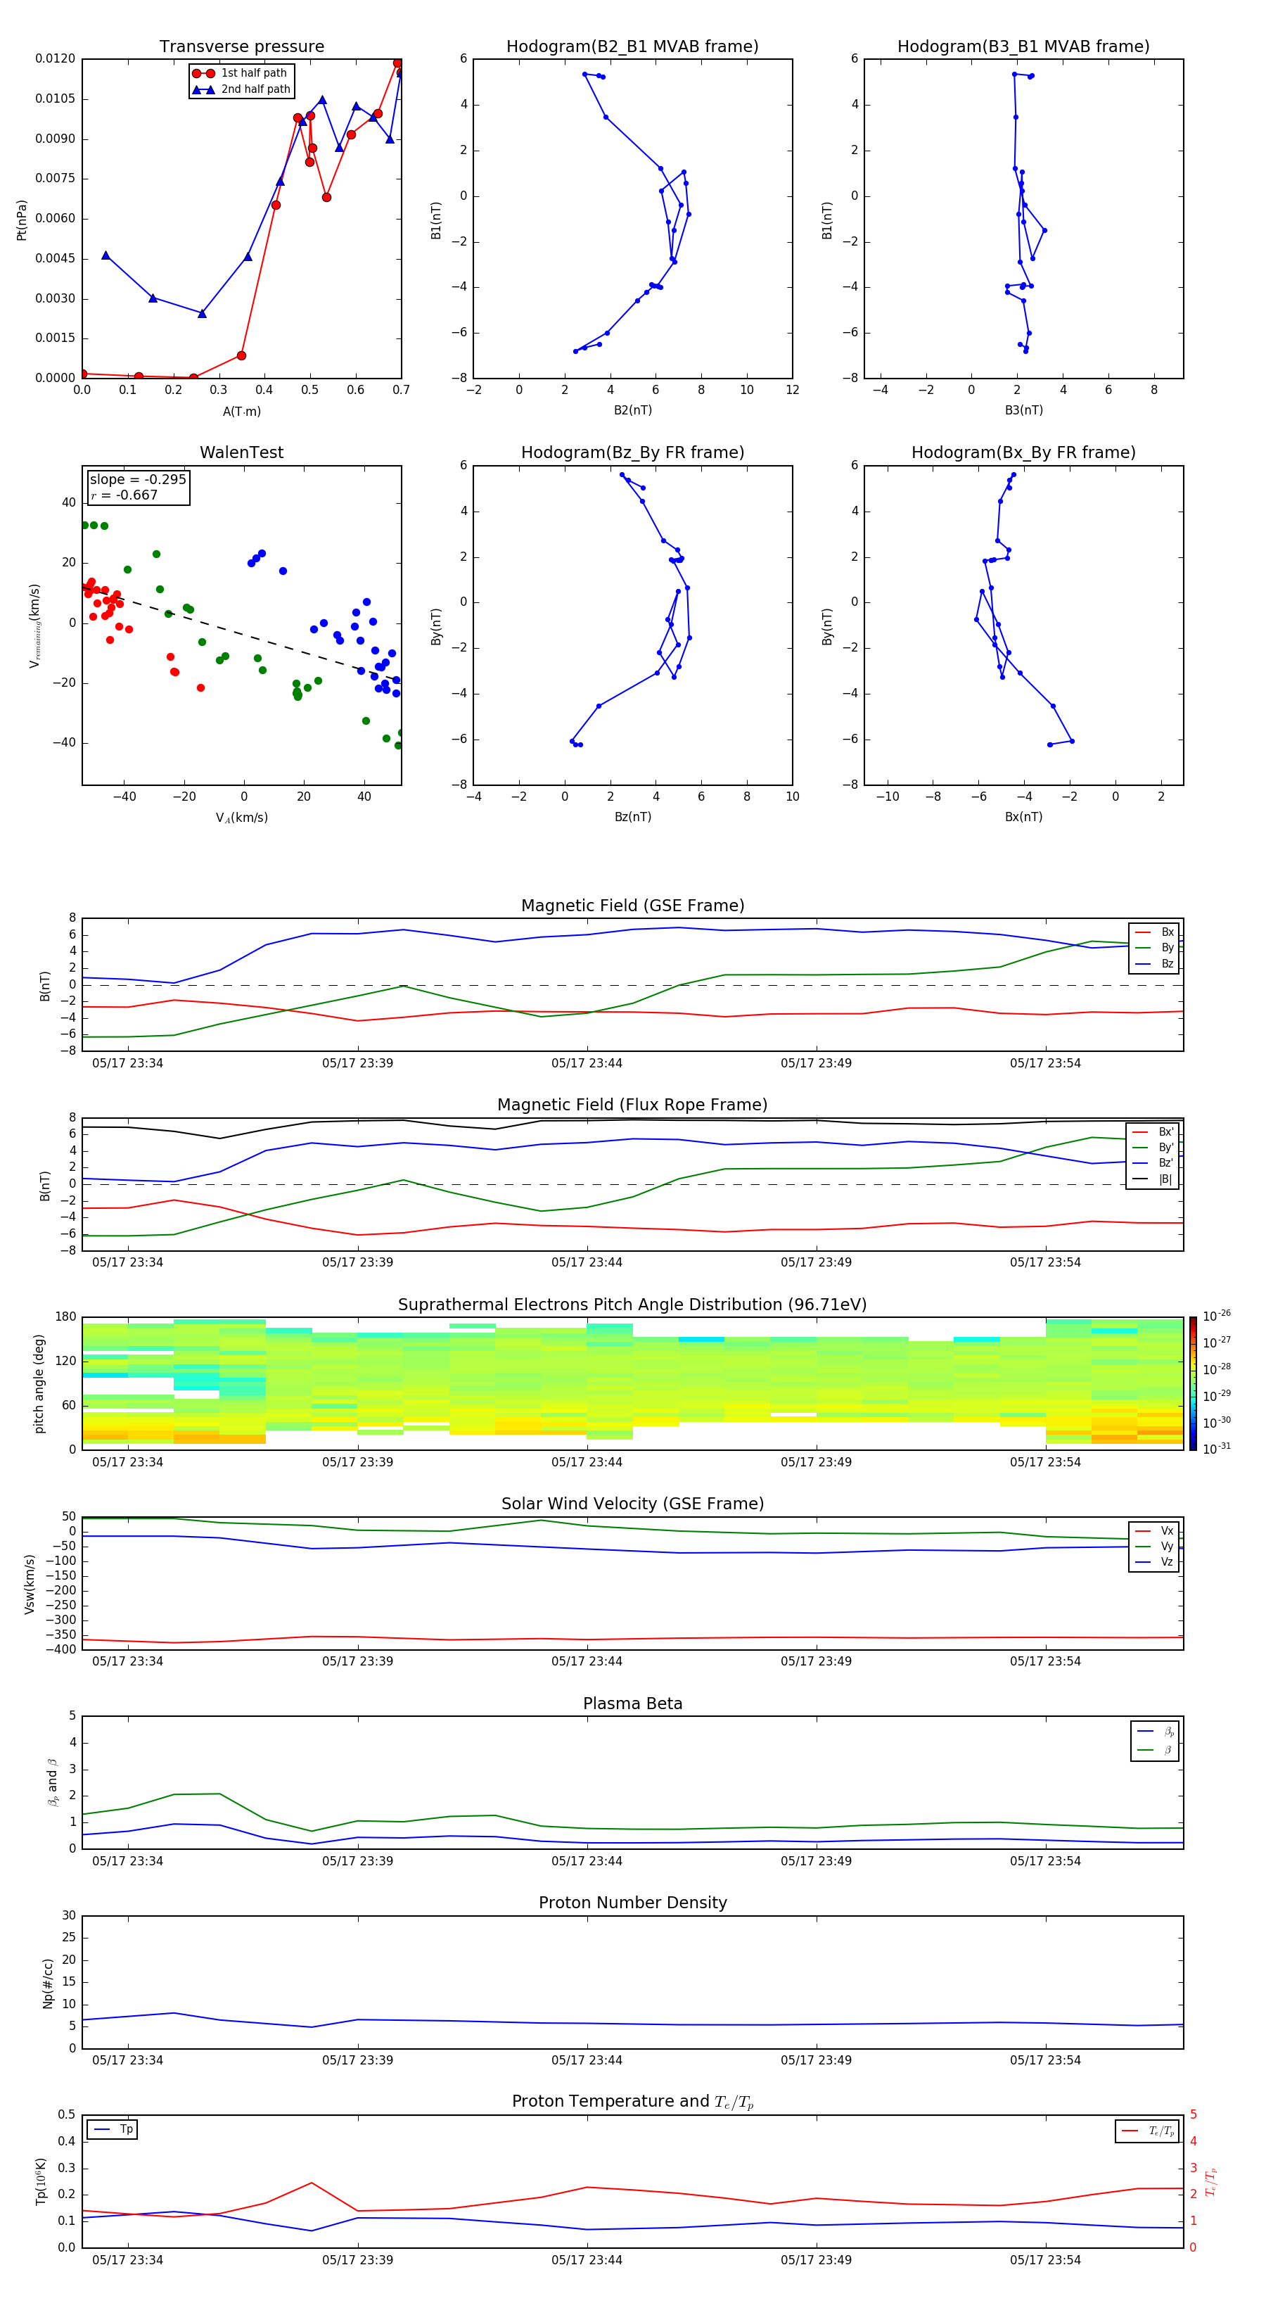
Task: Click "05/17 23:49" tick under Proton Number Density
Action: (817, 2060)
